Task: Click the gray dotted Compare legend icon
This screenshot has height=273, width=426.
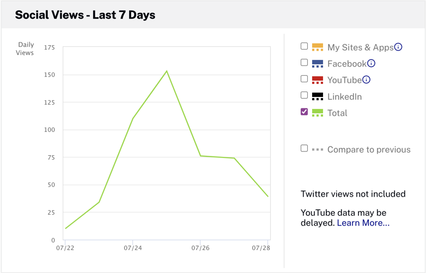Action: click(x=318, y=149)
